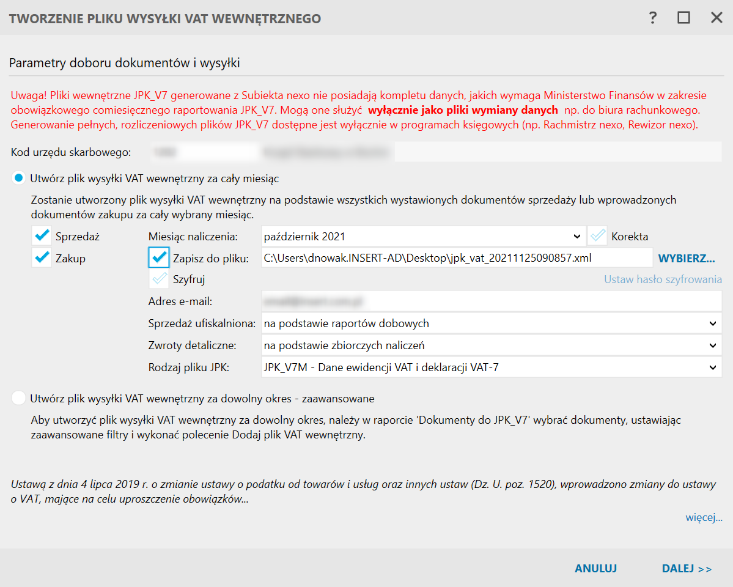733x587 pixels.
Task: Uncheck the Zakup checkbox
Action: click(42, 258)
